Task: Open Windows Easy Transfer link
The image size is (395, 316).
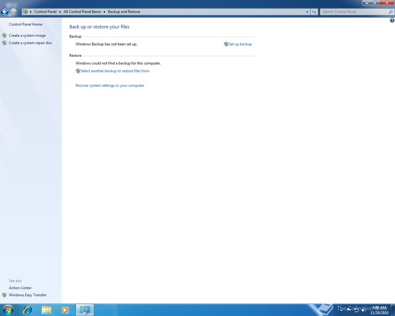Action: coord(27,295)
